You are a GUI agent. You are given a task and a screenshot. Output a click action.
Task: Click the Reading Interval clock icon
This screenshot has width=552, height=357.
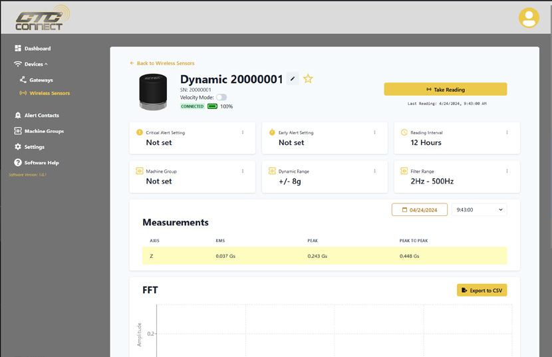point(404,132)
